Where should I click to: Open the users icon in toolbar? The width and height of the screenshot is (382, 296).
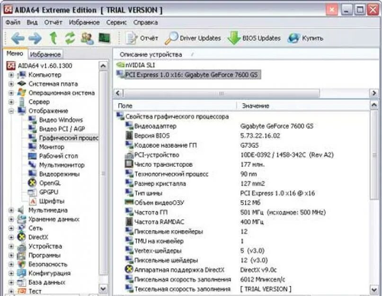87,38
